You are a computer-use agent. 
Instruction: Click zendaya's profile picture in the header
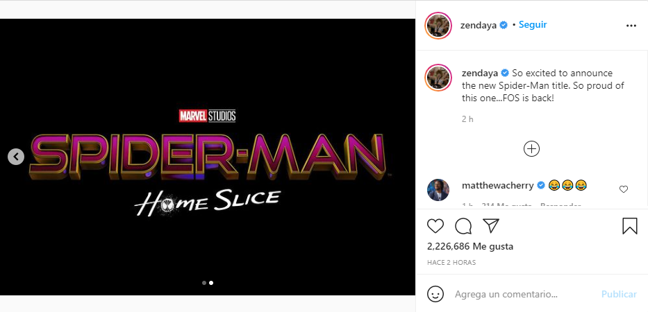[x=439, y=25]
